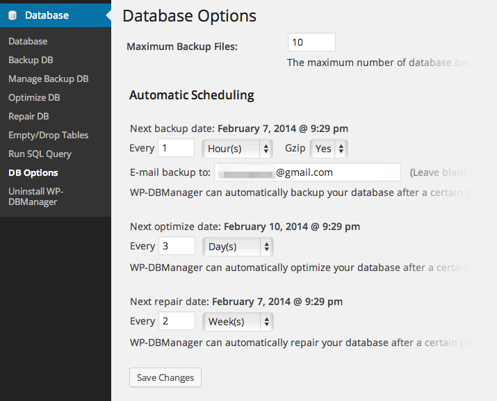Click the E-mail backup to field
Viewport: 497px width, 401px height.
click(x=307, y=172)
